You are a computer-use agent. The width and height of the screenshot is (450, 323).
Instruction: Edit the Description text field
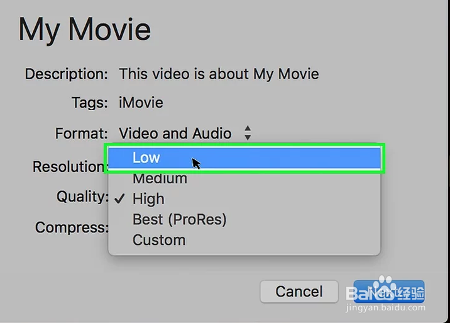[x=219, y=74]
